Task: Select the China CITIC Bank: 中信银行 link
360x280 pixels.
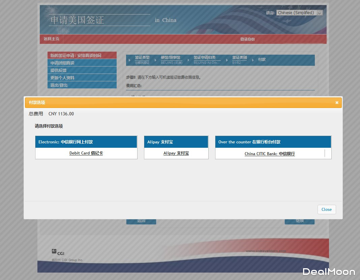Action: tap(270, 154)
